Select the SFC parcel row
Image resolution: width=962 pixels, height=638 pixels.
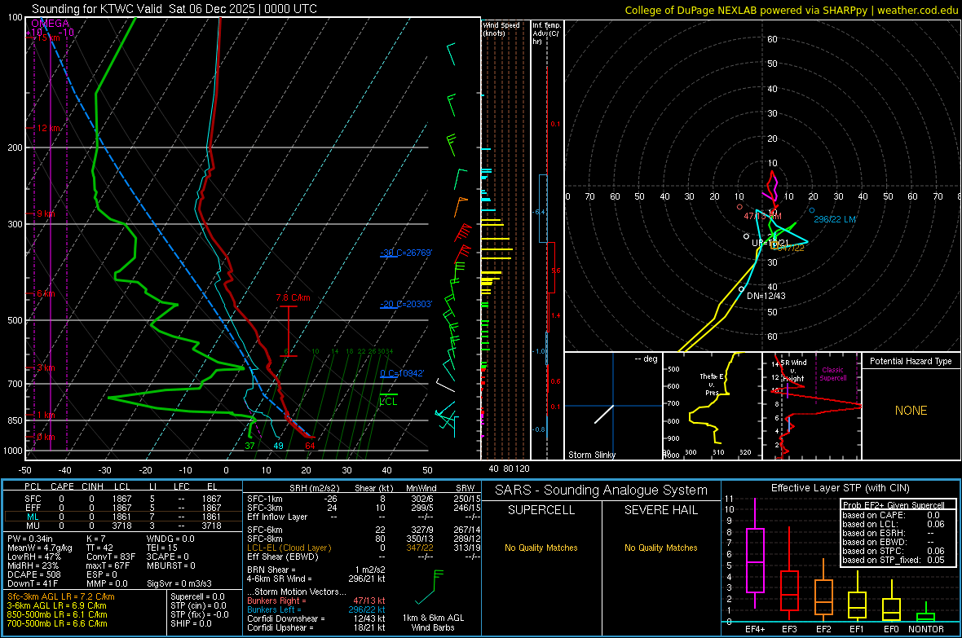coord(123,499)
